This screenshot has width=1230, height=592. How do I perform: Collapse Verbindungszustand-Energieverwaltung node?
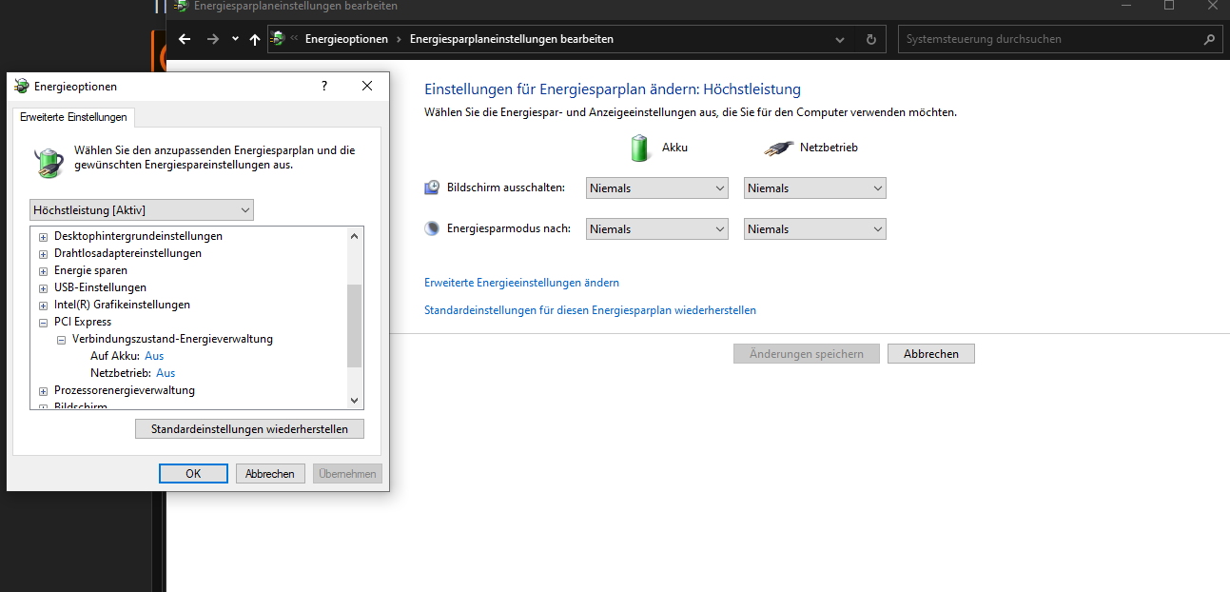click(62, 339)
